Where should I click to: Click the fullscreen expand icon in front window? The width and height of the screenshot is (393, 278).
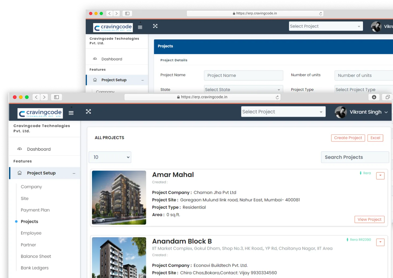pos(88,112)
